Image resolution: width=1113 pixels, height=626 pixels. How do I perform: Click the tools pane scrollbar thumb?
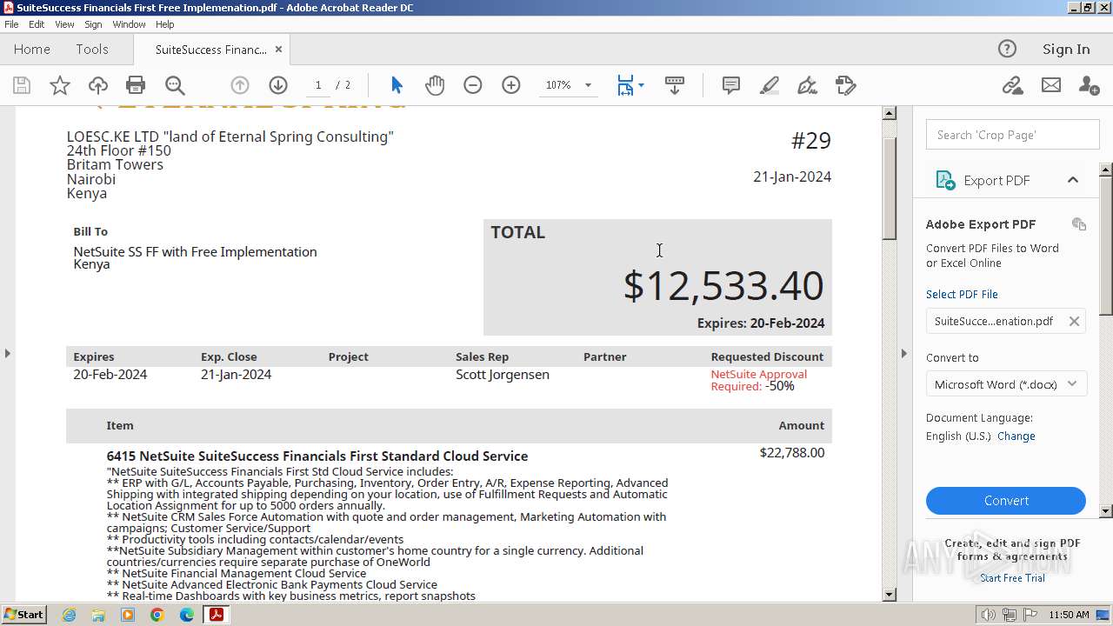point(1106,245)
